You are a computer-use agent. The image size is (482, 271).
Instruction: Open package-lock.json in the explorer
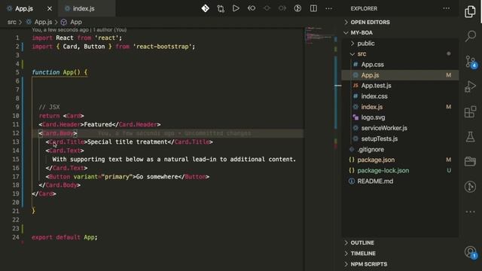tap(383, 171)
